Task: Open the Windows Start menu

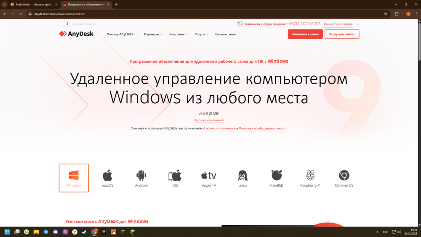Action: click(x=7, y=232)
